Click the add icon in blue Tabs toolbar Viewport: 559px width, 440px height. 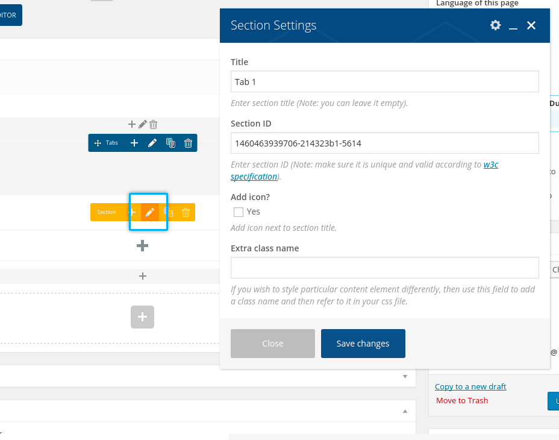pos(134,143)
